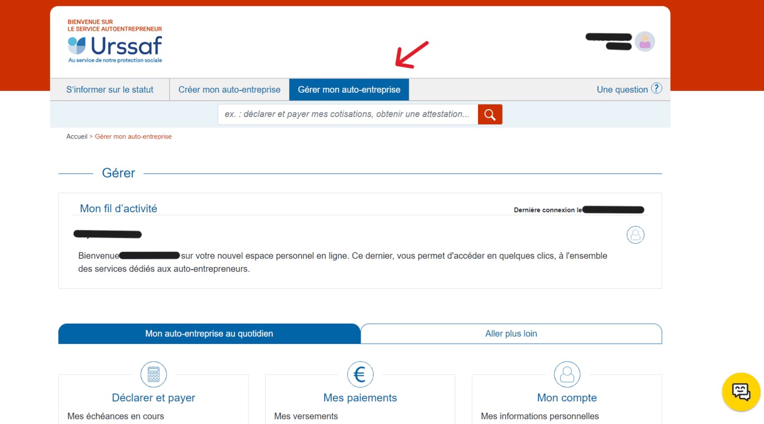The height and width of the screenshot is (424, 764).
Task: Select the Mon auto-entreprise au quotidien tab
Action: click(x=209, y=334)
